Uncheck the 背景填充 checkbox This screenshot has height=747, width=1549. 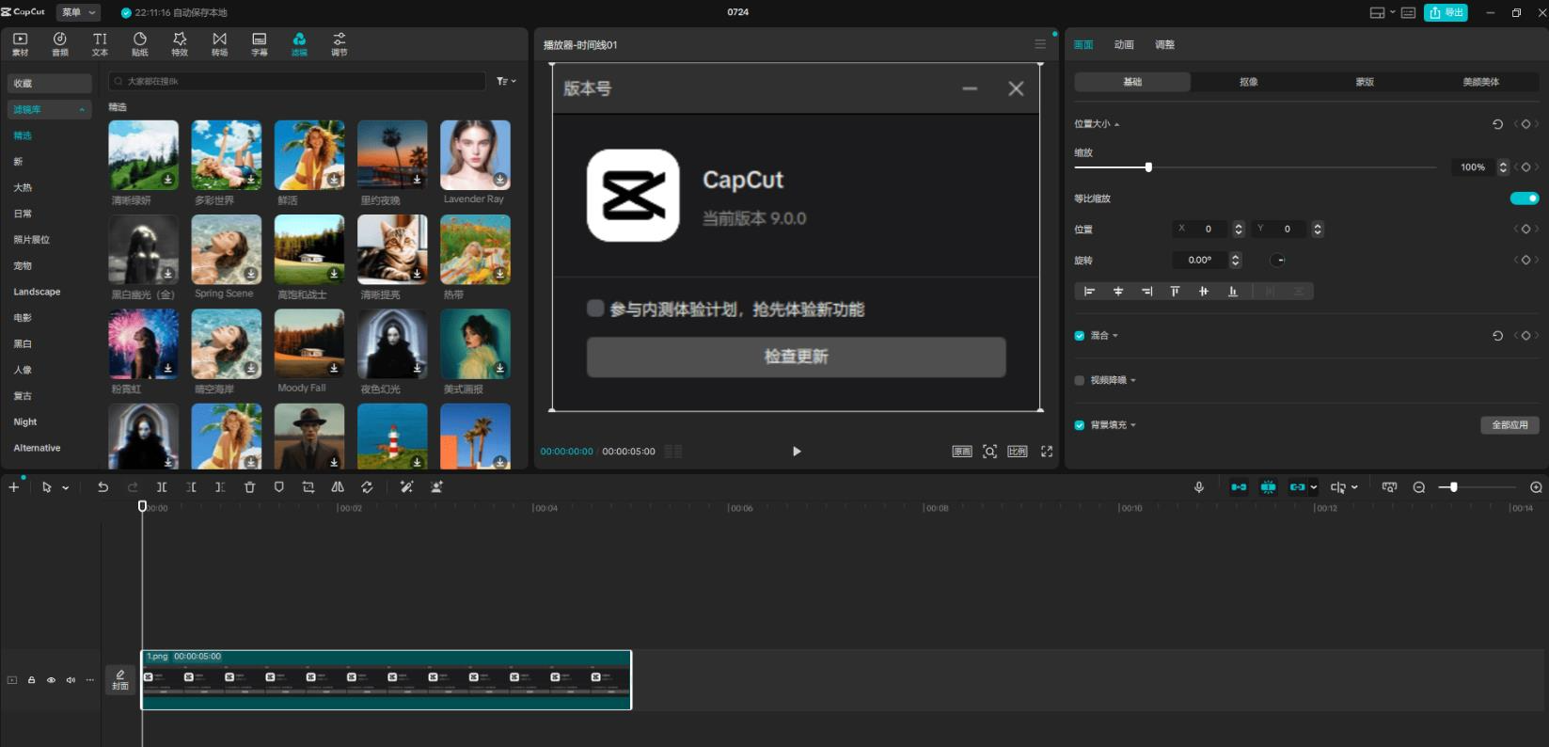pos(1080,425)
